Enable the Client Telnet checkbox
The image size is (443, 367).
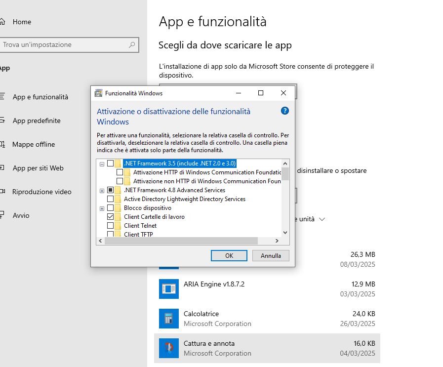pos(111,225)
